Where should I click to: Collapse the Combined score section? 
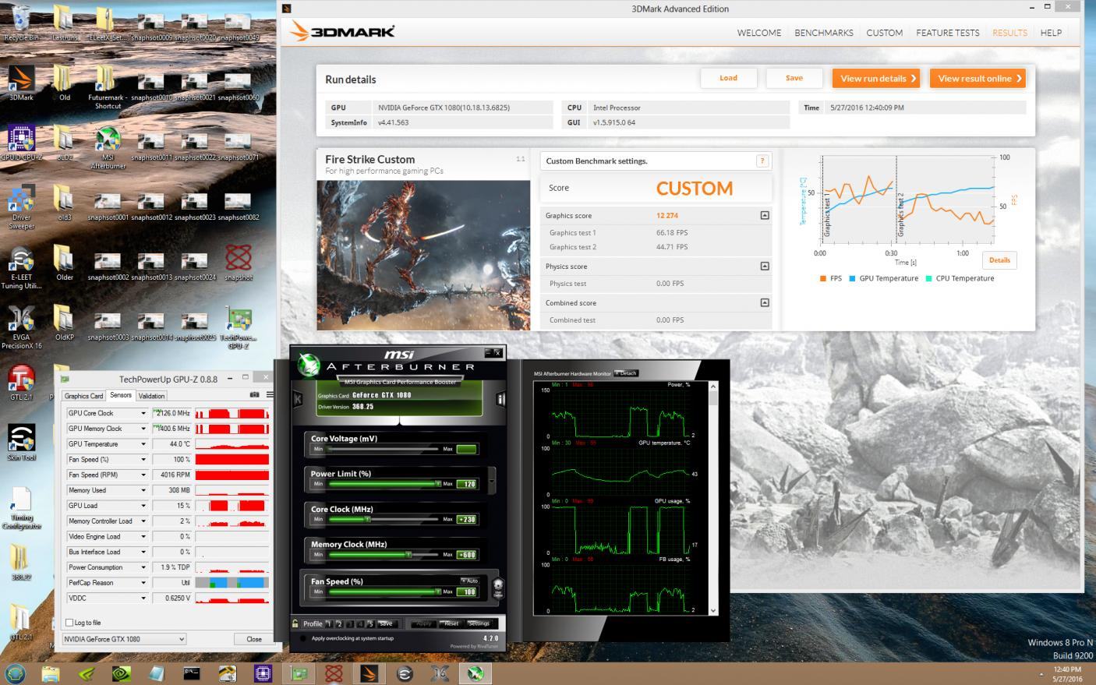pyautogui.click(x=765, y=302)
